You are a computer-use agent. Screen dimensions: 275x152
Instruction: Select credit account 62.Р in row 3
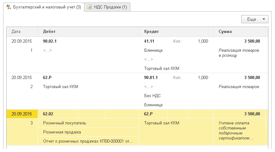click(148, 114)
